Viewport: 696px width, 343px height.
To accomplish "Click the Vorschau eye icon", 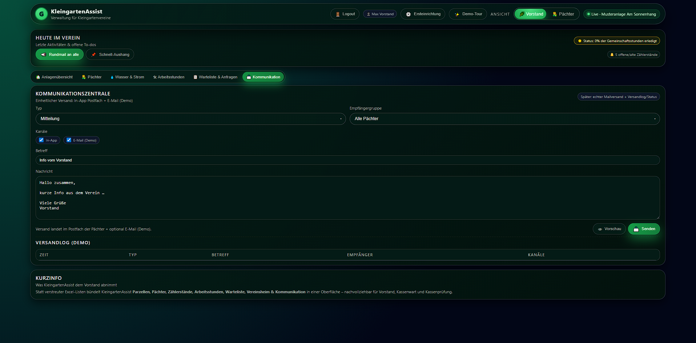I will click(600, 229).
